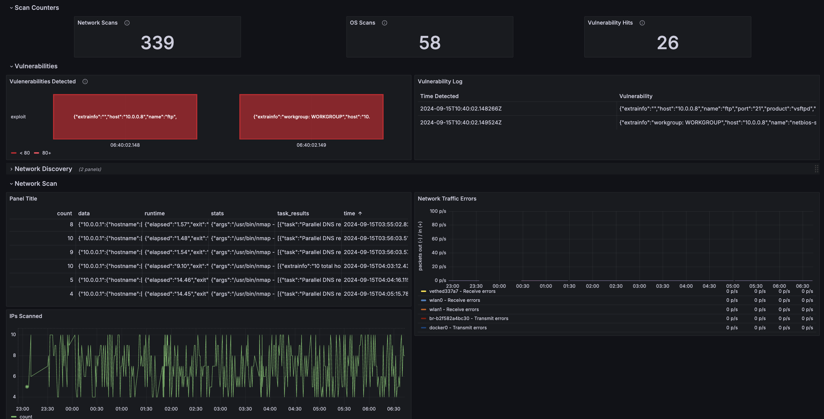824x419 pixels.
Task: Toggle wlan0 Receive errors legend series
Action: (454, 300)
